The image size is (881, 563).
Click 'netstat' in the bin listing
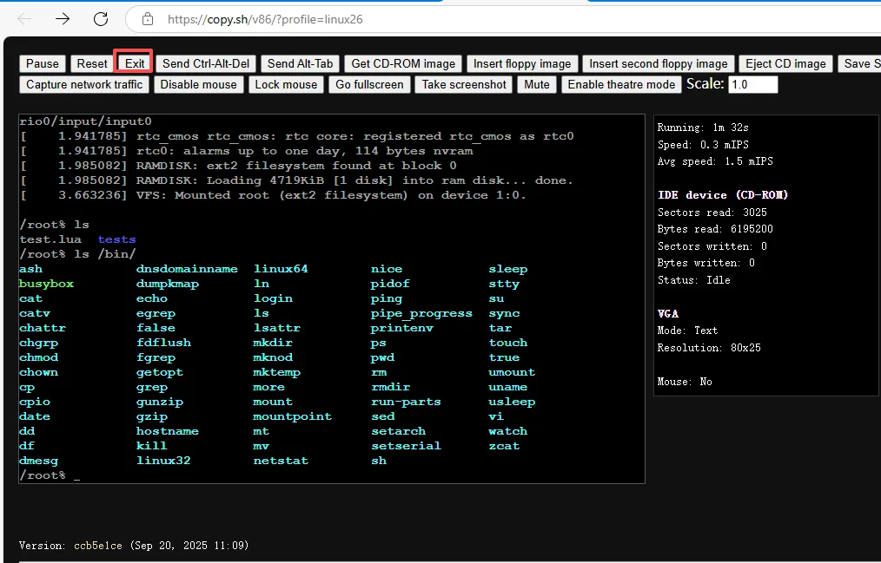281,461
